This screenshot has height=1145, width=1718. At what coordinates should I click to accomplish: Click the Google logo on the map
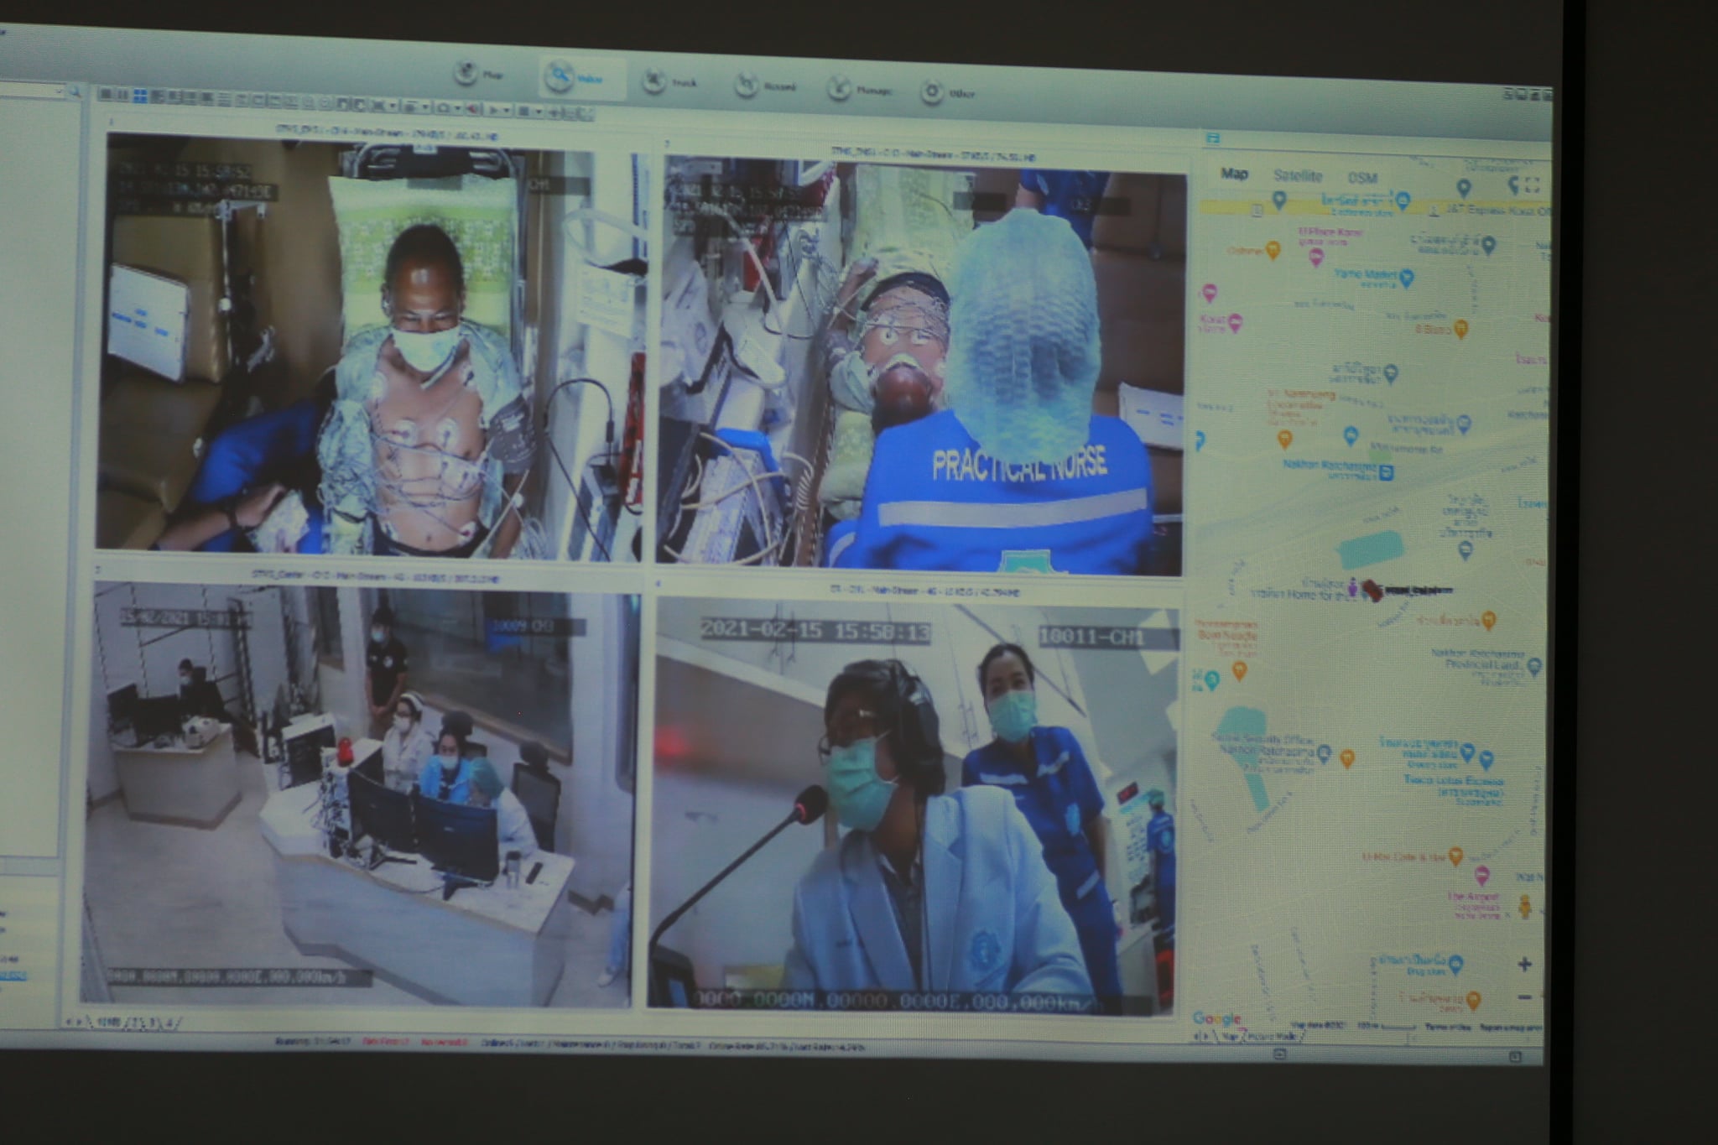click(1216, 1019)
